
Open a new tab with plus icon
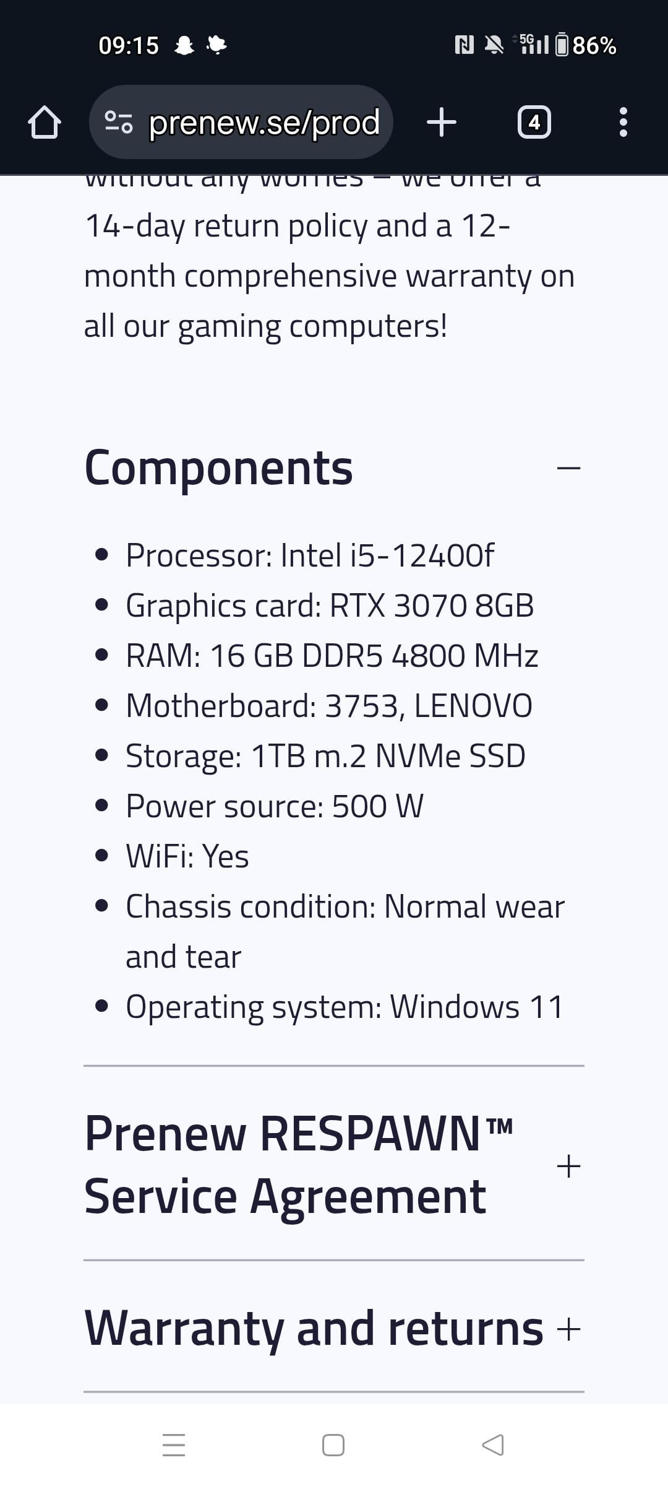click(442, 122)
